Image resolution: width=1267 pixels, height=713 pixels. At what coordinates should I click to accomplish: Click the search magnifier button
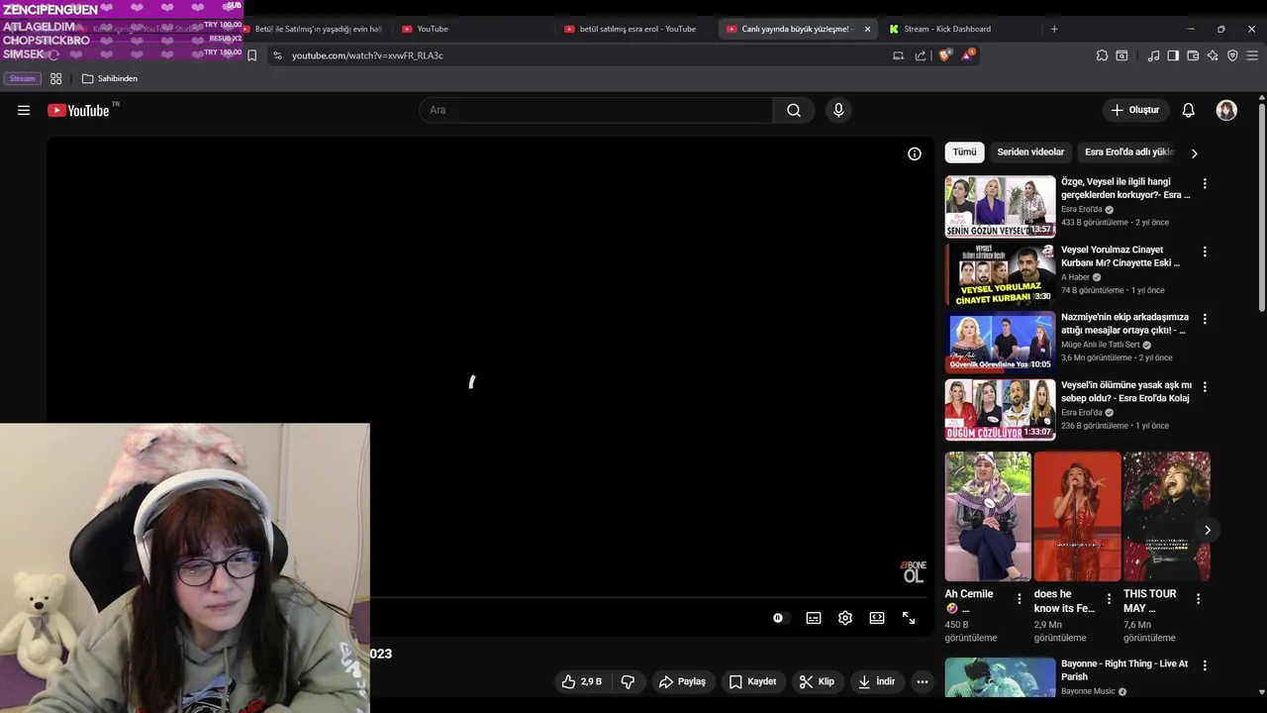(794, 110)
